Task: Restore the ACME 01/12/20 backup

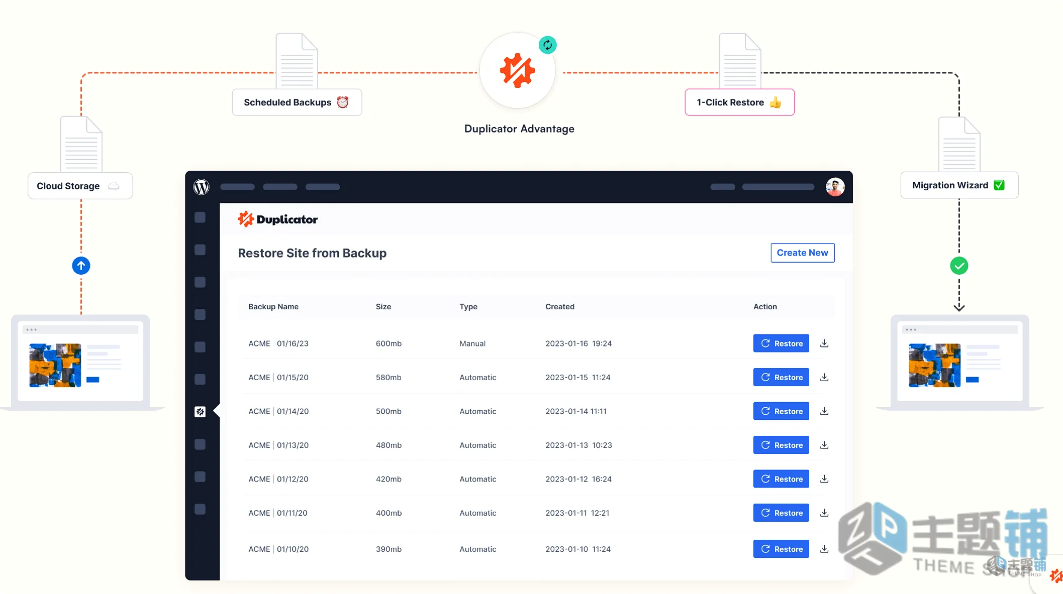Action: 781,479
